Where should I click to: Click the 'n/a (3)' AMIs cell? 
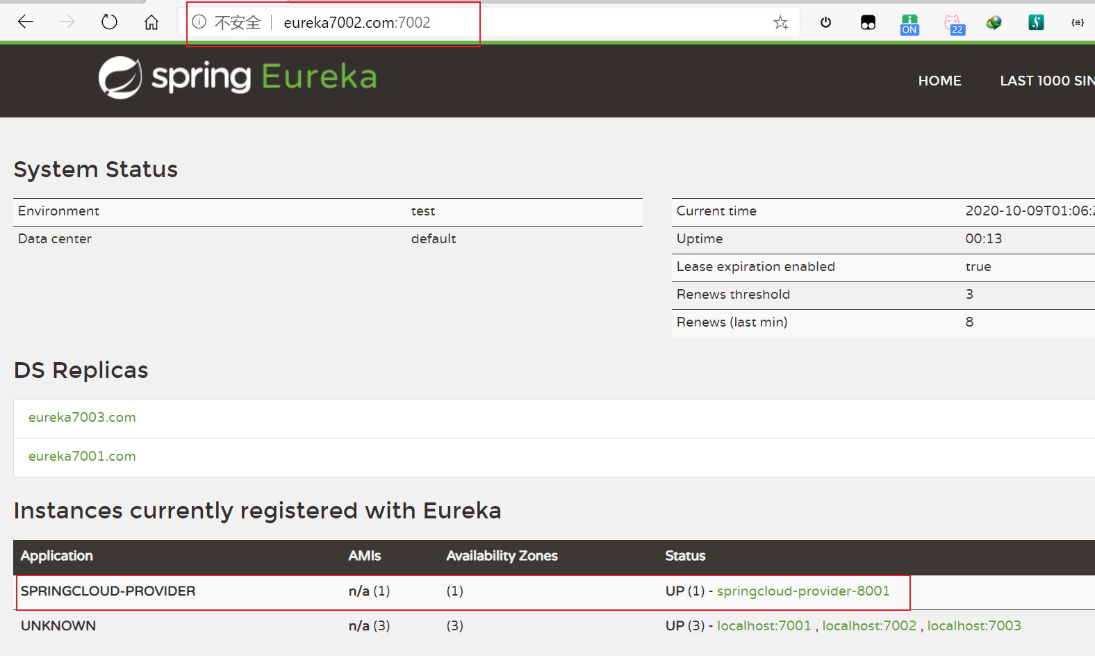370,625
